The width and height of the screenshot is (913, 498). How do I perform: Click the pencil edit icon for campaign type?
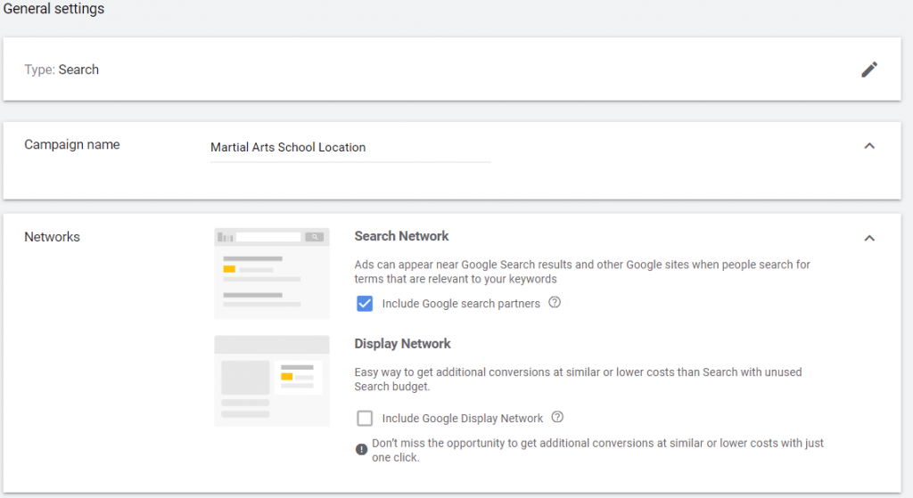tap(868, 69)
